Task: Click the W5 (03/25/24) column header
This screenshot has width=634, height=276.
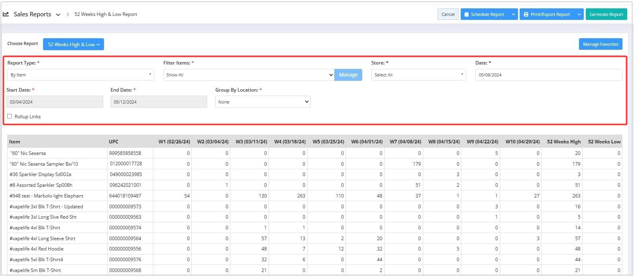Action: point(328,142)
